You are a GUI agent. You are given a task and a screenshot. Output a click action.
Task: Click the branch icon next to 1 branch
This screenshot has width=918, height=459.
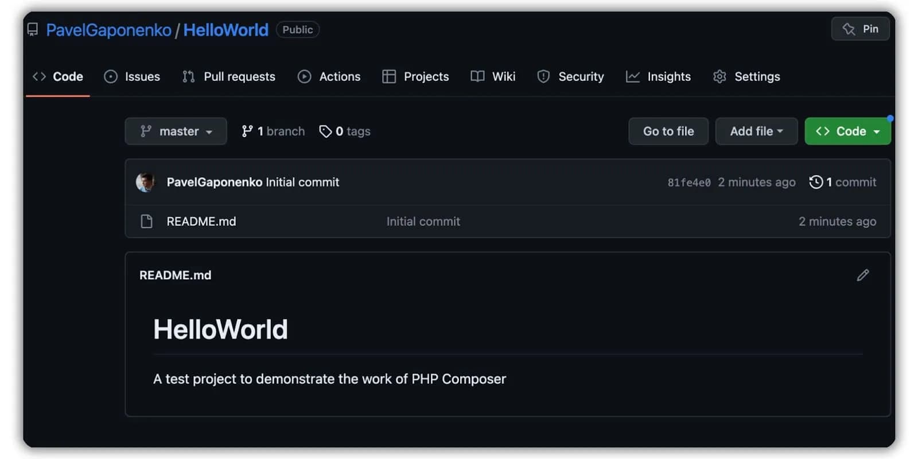tap(247, 131)
